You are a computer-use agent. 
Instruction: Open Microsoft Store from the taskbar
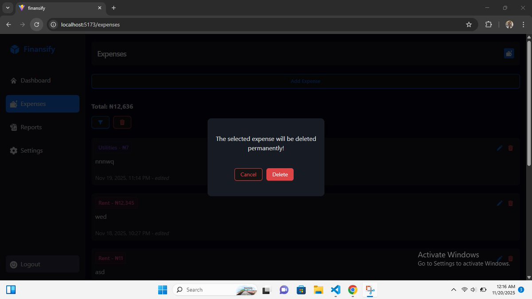301,290
